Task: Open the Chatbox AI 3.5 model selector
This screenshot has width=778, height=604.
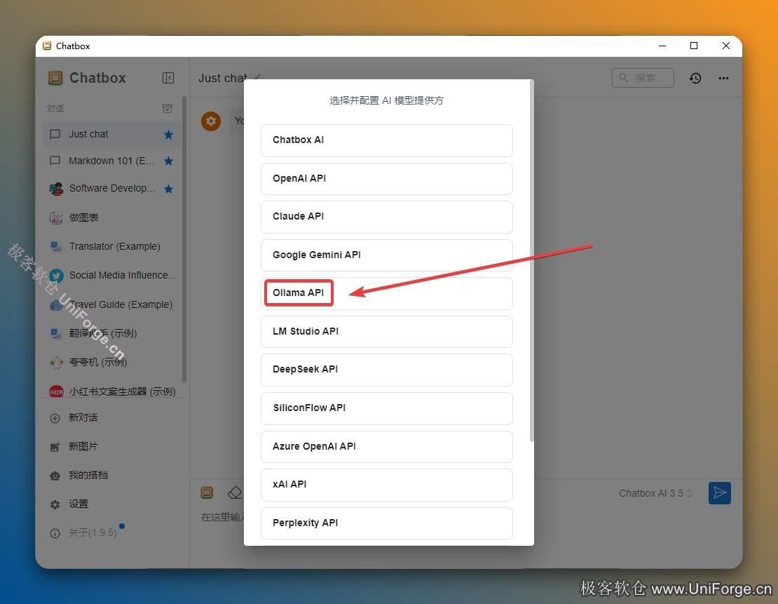Action: [655, 493]
